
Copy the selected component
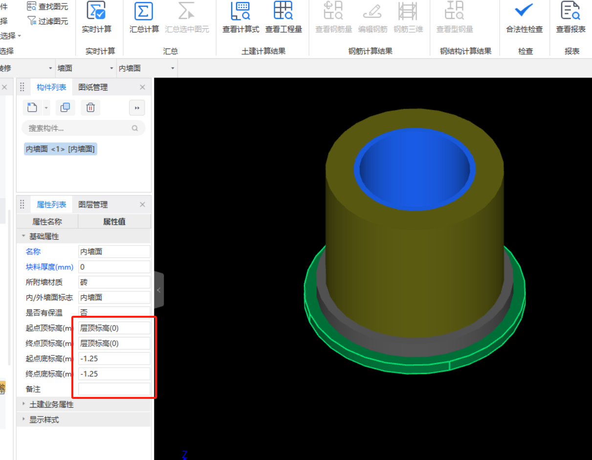click(x=65, y=108)
